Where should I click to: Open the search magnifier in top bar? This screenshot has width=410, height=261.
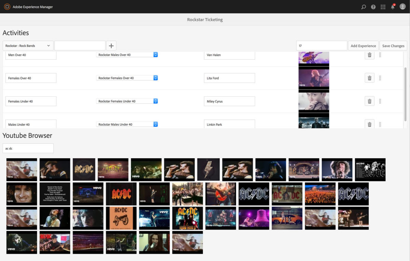click(x=364, y=7)
